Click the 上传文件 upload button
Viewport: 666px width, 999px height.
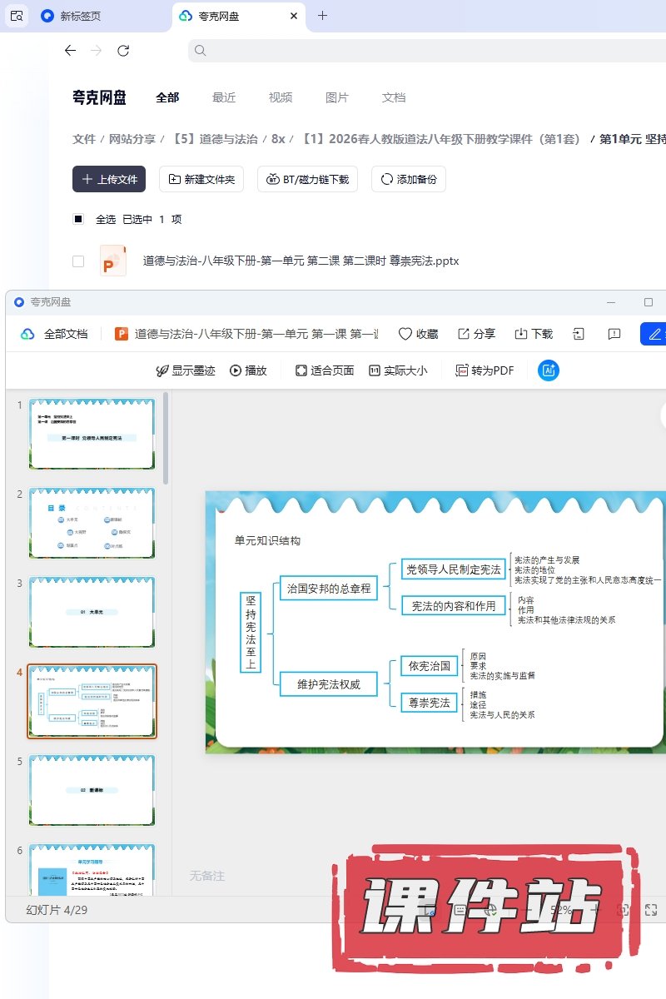point(109,179)
